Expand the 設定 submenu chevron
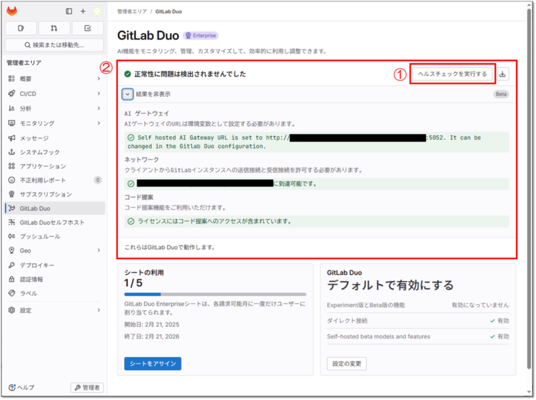Screen dimensions: 536x400 coord(98,310)
